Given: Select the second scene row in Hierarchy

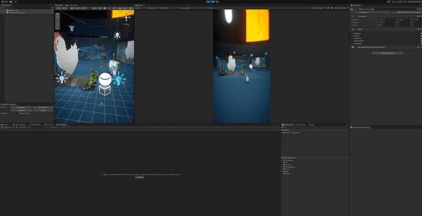Looking at the screenshot, I should pyautogui.click(x=27, y=13).
